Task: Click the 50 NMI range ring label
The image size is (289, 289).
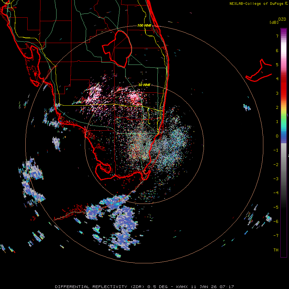Action: click(x=144, y=85)
